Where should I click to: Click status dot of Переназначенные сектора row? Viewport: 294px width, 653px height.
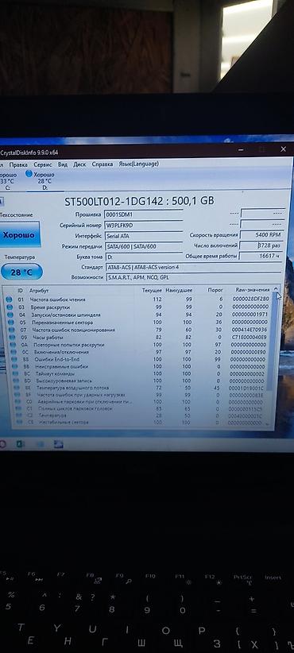(x=10, y=323)
